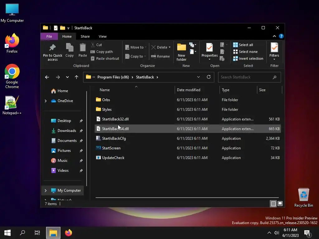Viewport: 319px width, 239px height.
Task: Go back with the Back arrow
Action: coord(47,77)
